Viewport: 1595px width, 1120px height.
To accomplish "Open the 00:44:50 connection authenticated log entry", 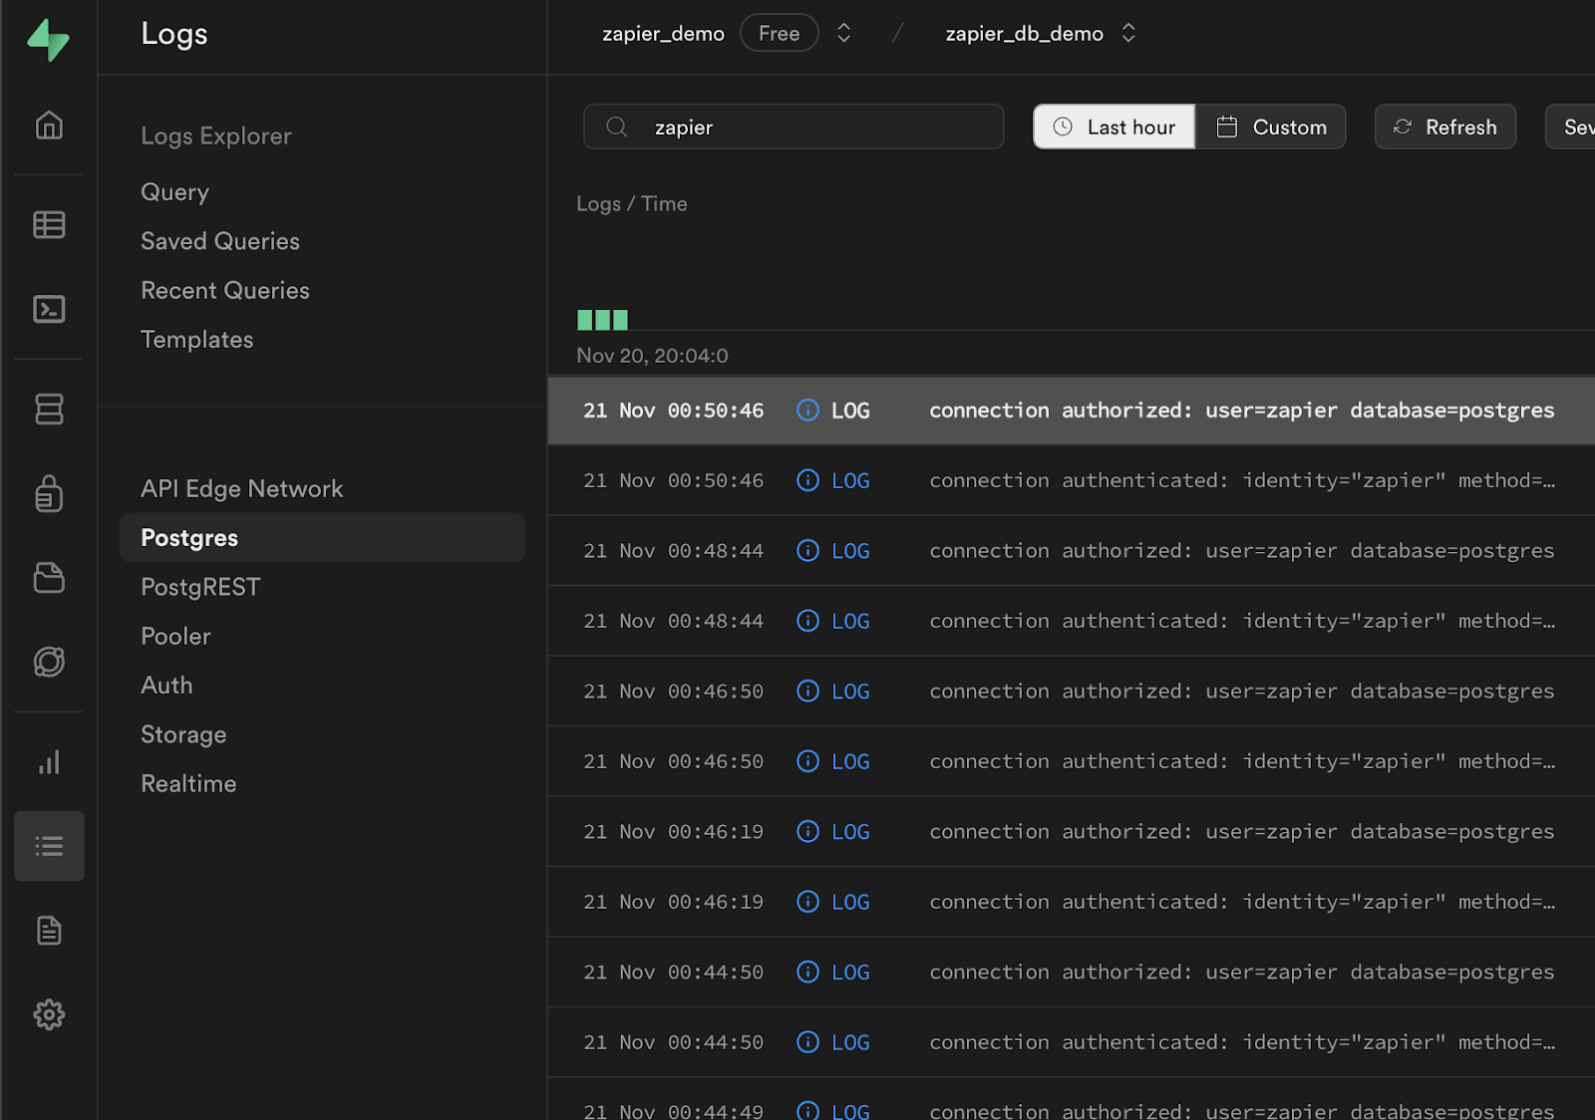I will tap(1072, 1042).
